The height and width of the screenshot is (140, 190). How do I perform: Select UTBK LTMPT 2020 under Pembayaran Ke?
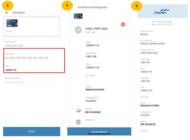click(x=149, y=53)
